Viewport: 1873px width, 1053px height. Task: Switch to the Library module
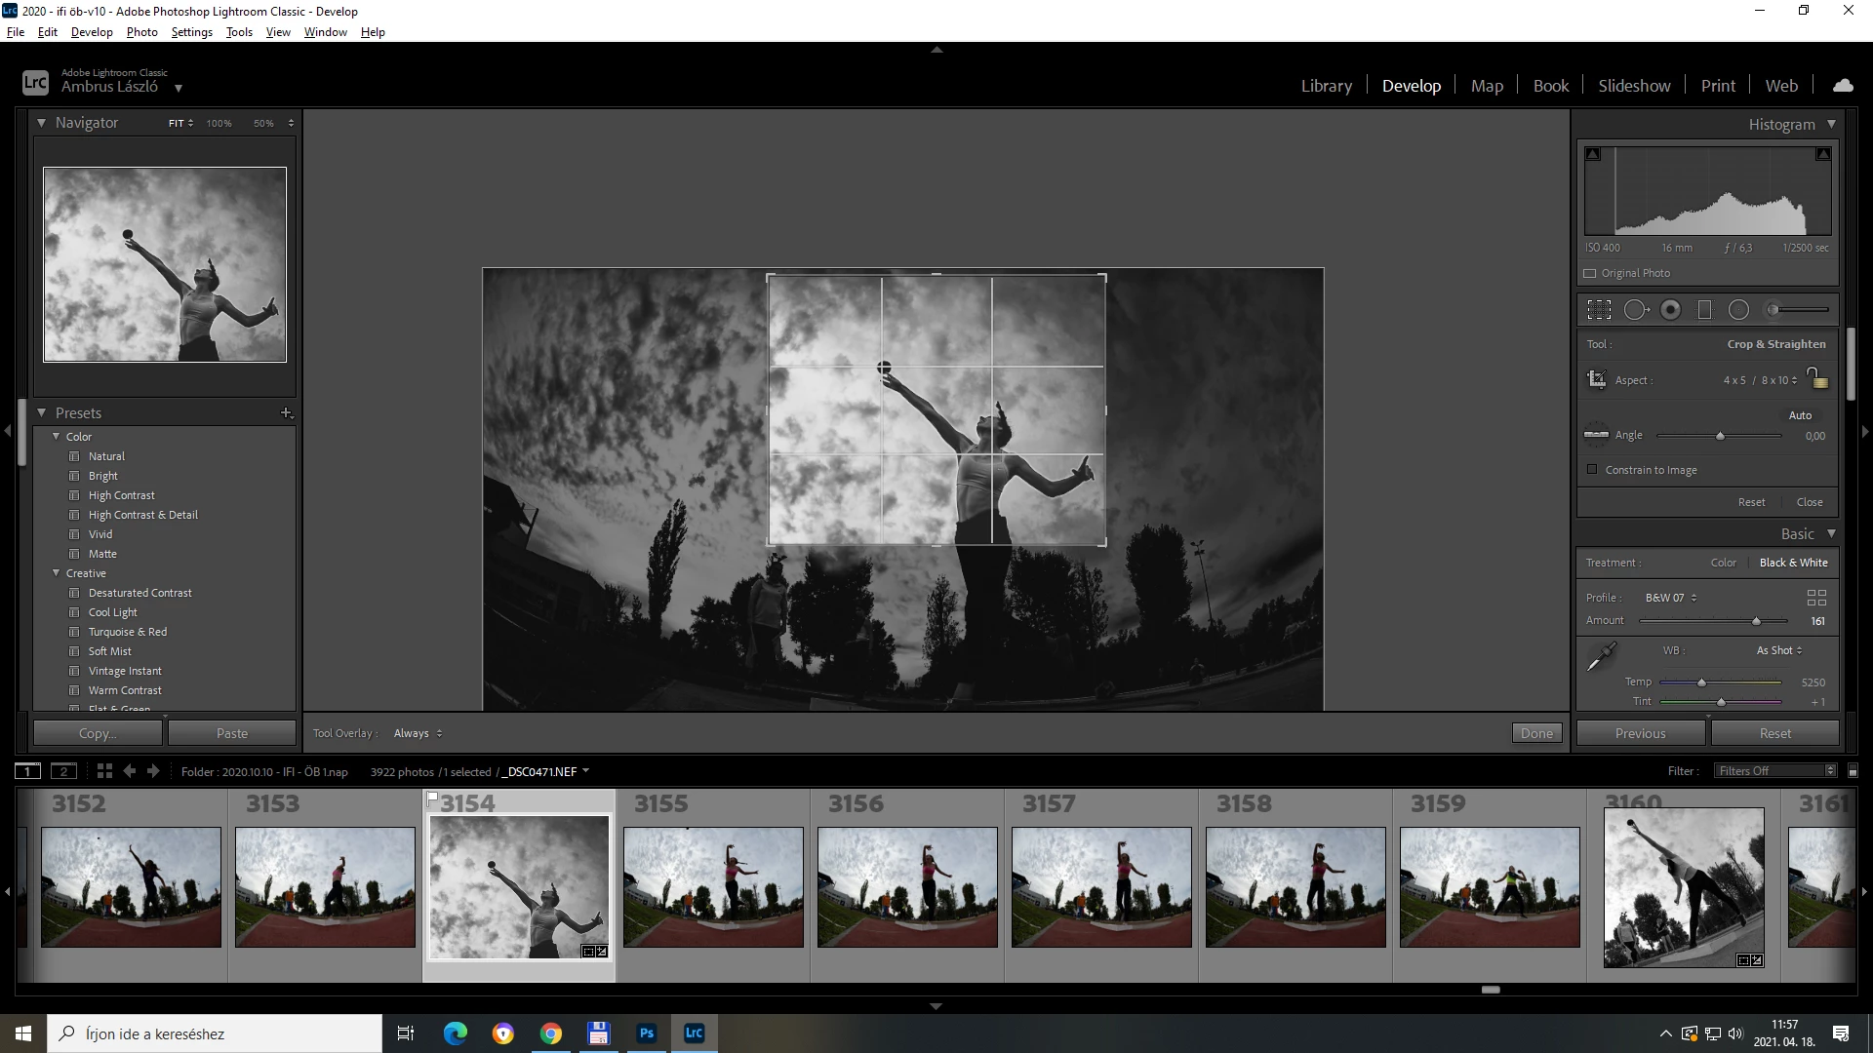point(1326,86)
